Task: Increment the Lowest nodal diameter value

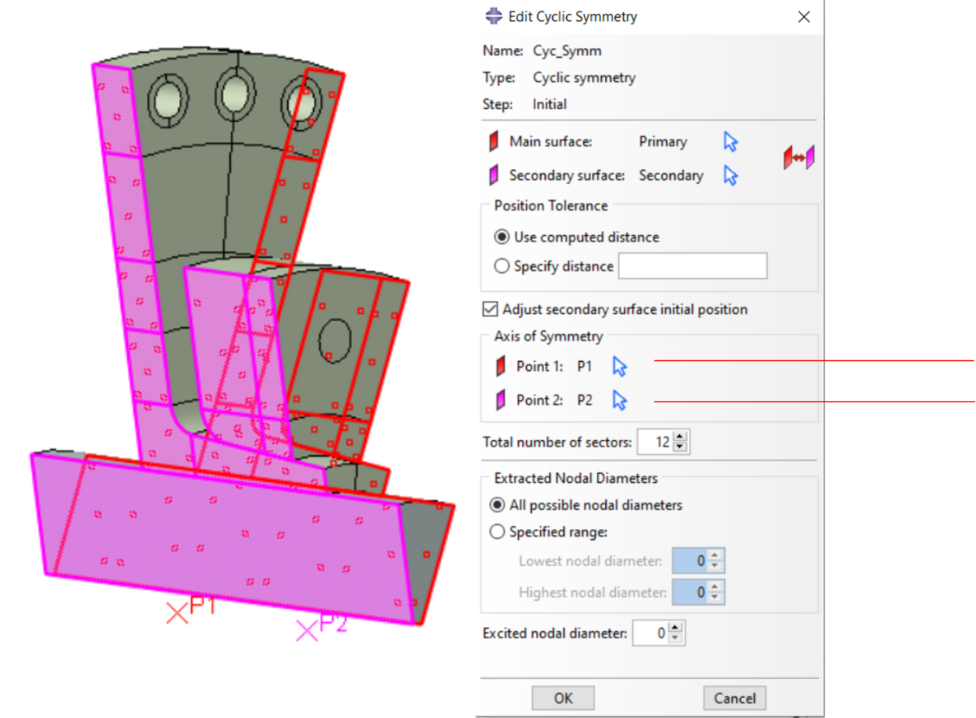Action: pyautogui.click(x=714, y=555)
